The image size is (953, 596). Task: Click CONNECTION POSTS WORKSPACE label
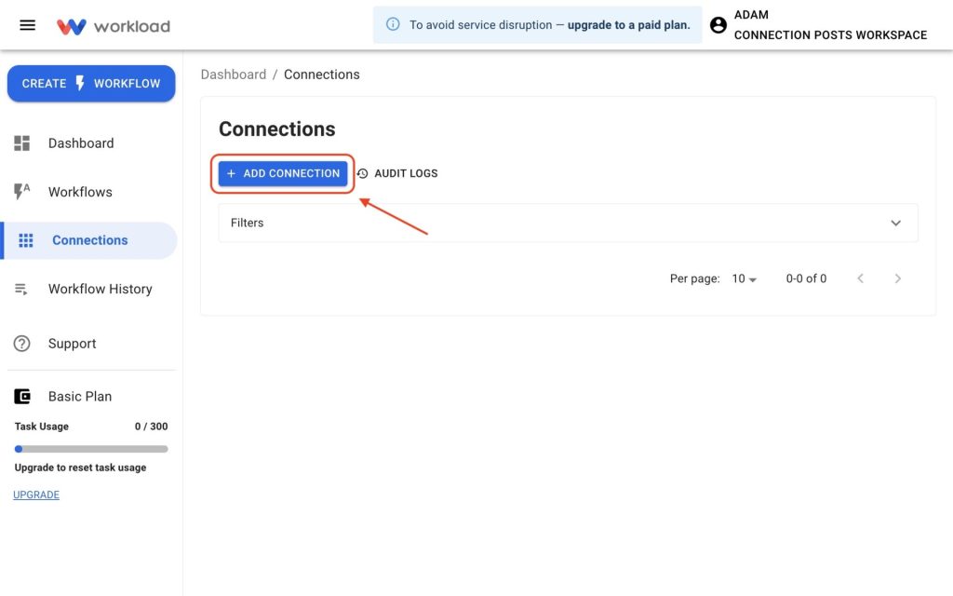click(830, 35)
